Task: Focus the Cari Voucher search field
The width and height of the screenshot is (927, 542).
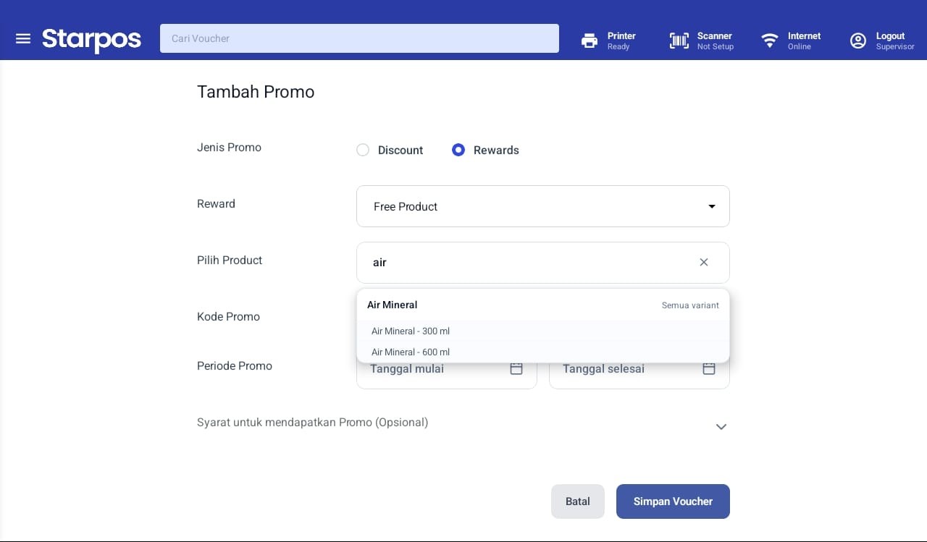Action: [x=359, y=38]
